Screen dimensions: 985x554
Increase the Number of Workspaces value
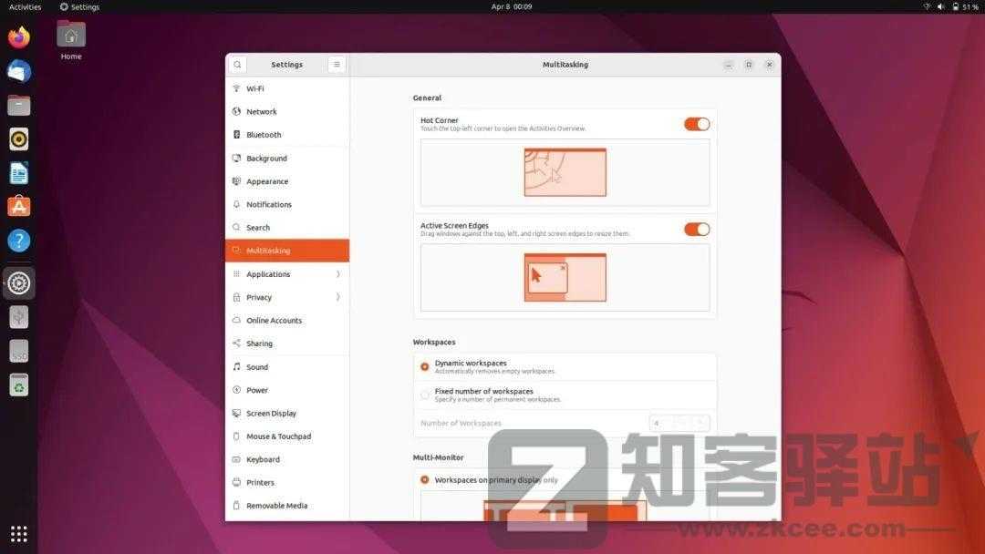(x=700, y=423)
